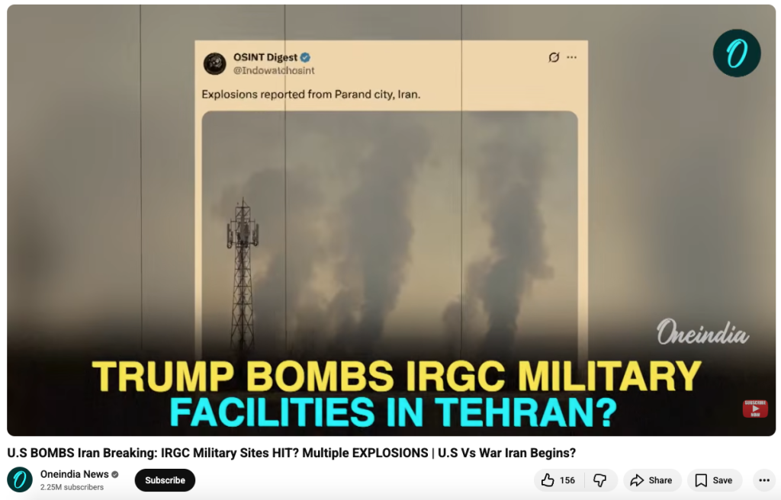Click the OSINT Digest profile picture
Viewport: 781px width, 500px height.
coord(215,64)
